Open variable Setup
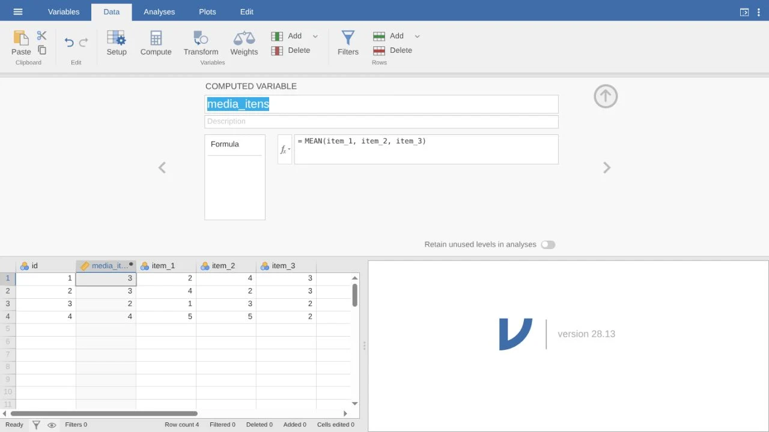Screen dimensions: 769x432 [117, 43]
